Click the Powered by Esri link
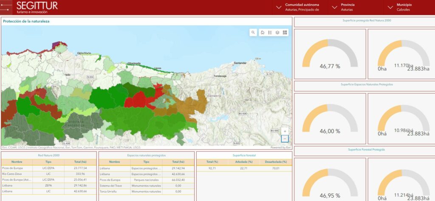Screen dimensions: 435x201 click(280, 148)
